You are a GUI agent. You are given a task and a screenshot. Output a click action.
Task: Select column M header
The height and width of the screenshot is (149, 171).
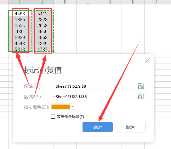pyautogui.click(x=110, y=2)
